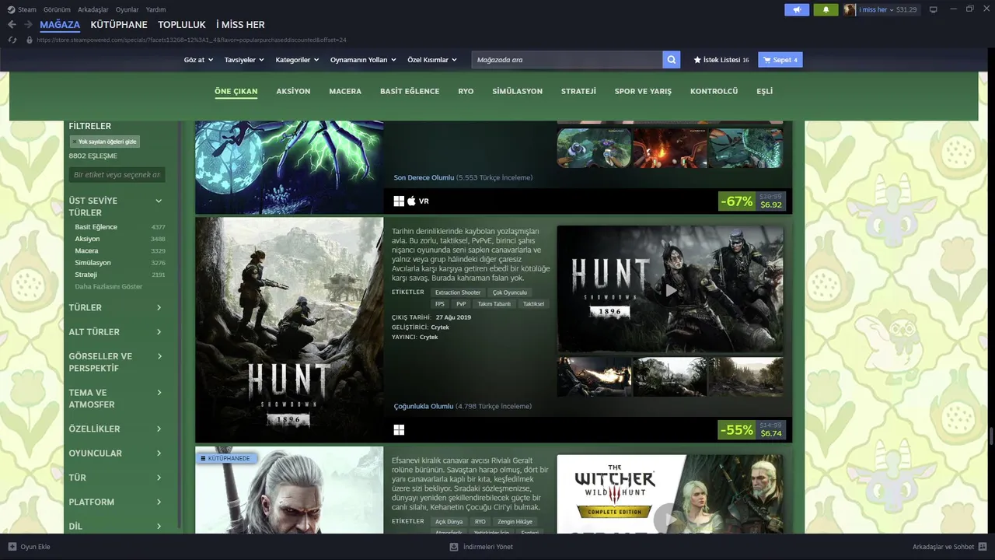Click the tag filter search box in sidebar

(x=117, y=175)
